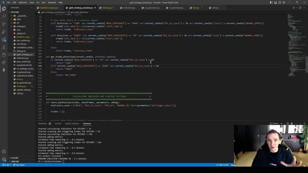Open debug.csv in explorer
Viewport: 308px width, 173px height.
pyautogui.click(x=21, y=51)
